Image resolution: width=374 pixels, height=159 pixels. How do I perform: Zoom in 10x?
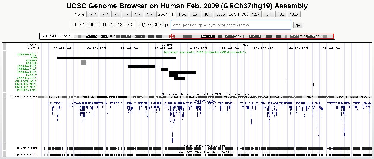[207, 14]
